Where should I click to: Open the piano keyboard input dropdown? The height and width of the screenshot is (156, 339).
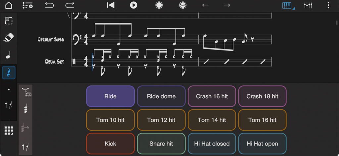(288, 5)
